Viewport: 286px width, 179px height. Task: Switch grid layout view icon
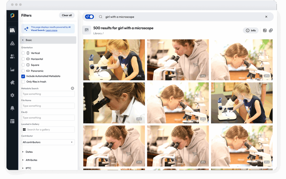[265, 30]
